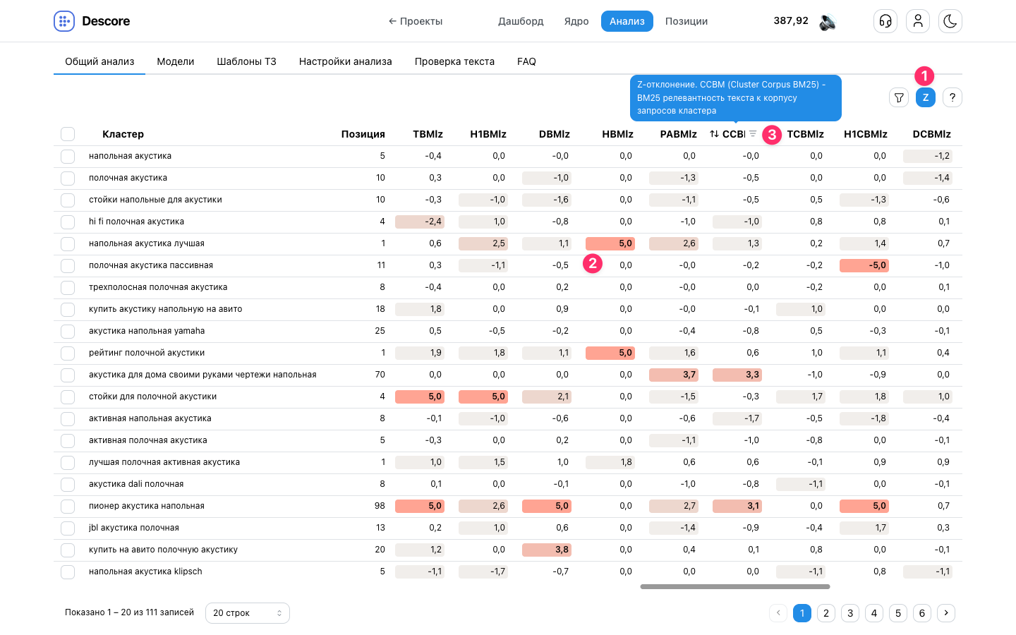
Task: Click the 387,92 balance value
Action: click(x=791, y=20)
